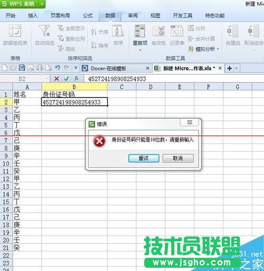Select column A header
This screenshot has width=264, height=271.
click(27, 87)
